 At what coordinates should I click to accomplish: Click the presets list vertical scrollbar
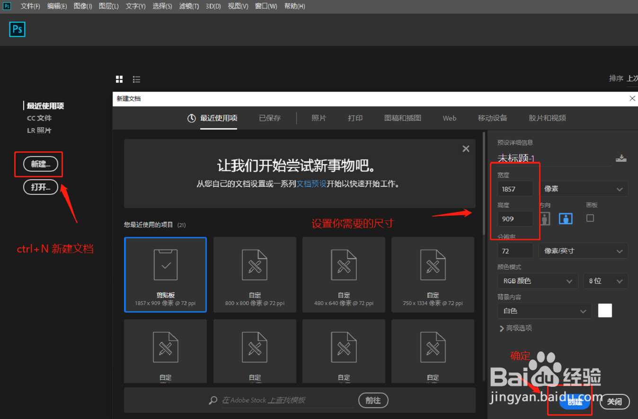(x=484, y=183)
